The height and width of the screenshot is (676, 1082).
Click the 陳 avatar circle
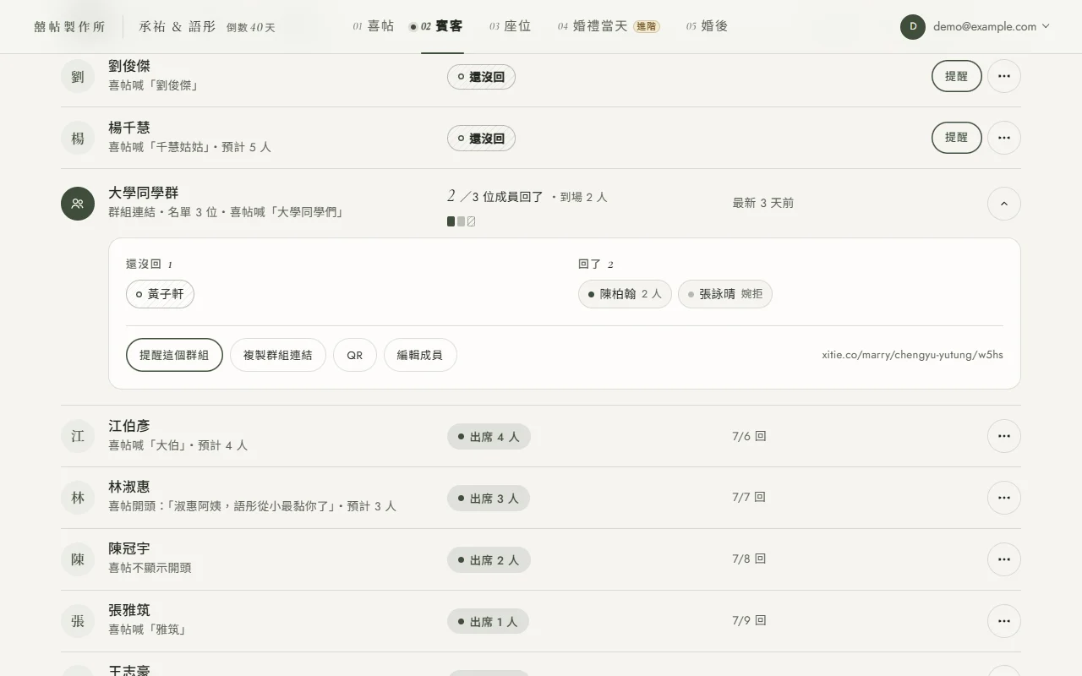point(78,559)
